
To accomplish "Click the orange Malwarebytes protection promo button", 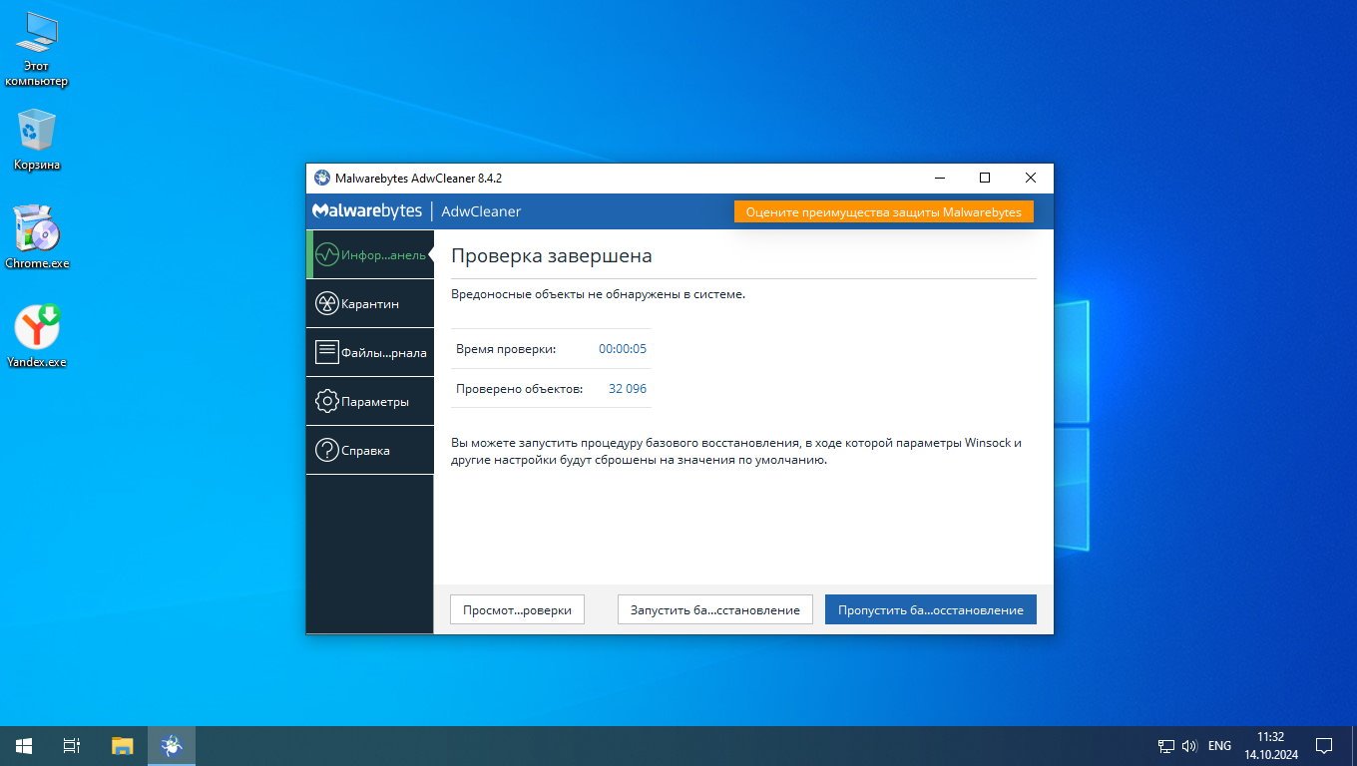I will [x=883, y=211].
